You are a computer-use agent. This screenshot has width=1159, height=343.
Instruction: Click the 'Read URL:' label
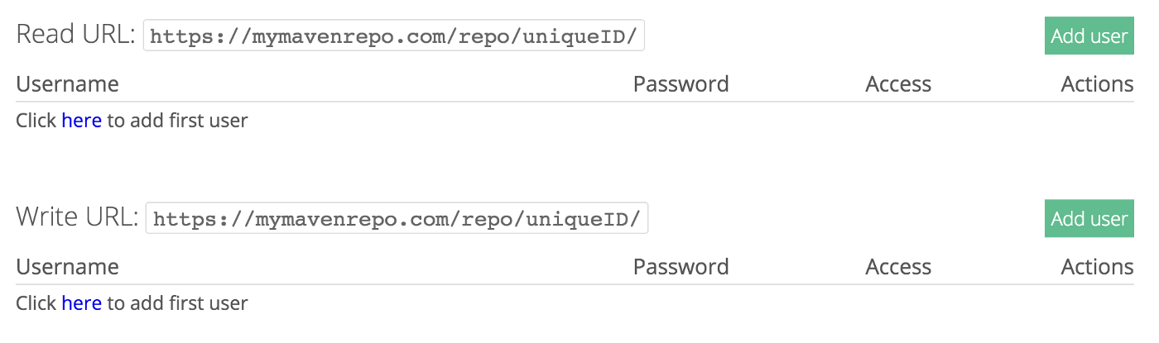tap(75, 36)
